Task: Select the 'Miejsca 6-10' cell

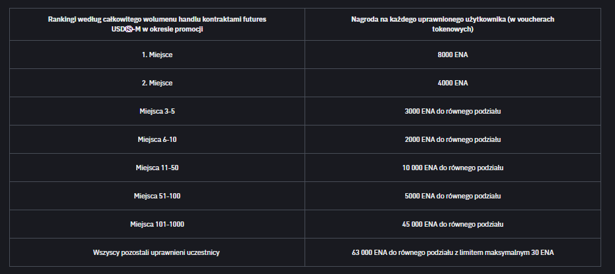Action: tap(157, 140)
